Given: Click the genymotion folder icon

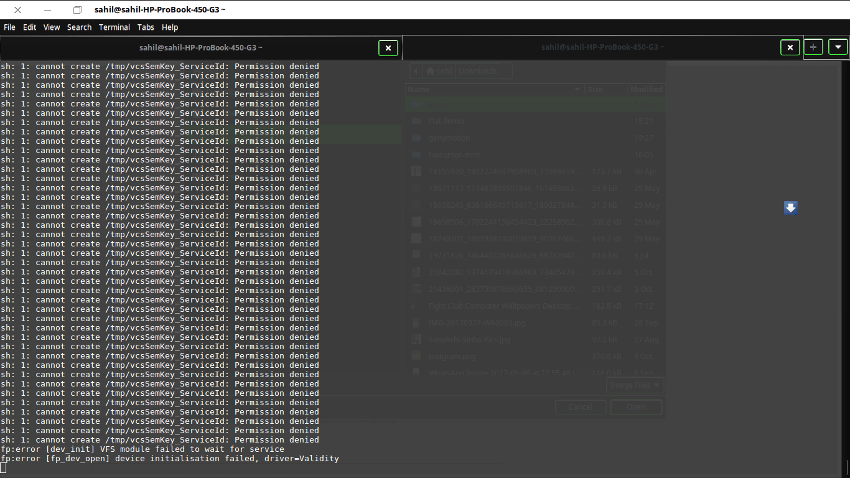Looking at the screenshot, I should coord(416,138).
